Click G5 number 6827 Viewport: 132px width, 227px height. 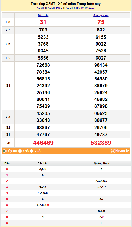click(101, 58)
